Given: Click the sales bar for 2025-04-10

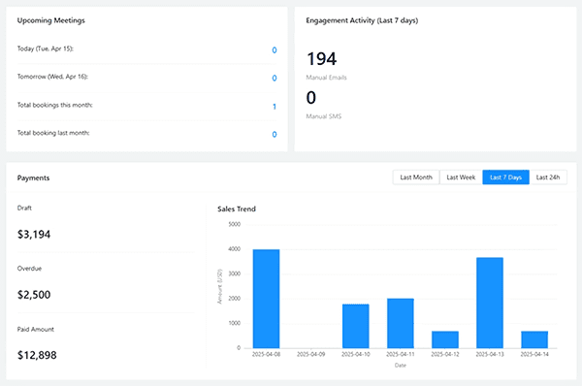Looking at the screenshot, I should coord(356,326).
